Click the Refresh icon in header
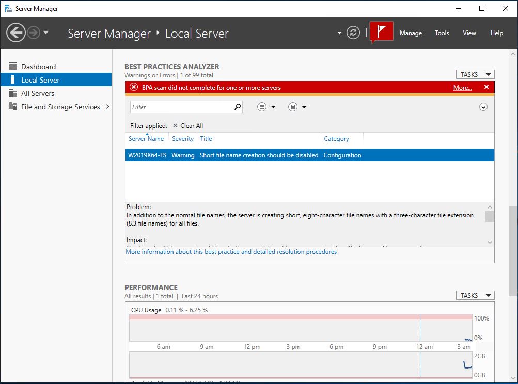 (x=353, y=33)
